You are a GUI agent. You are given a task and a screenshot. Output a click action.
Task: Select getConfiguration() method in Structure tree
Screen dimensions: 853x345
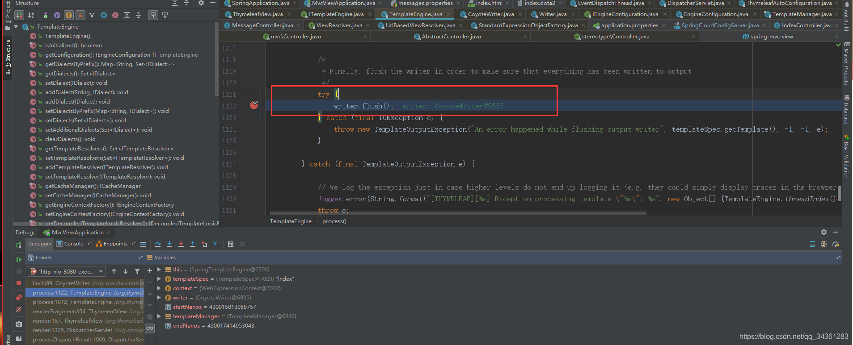[121, 55]
